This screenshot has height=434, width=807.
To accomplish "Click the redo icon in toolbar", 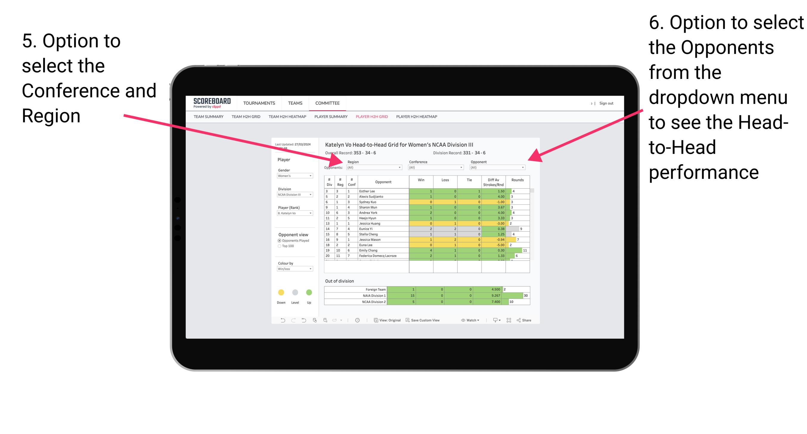I will point(292,321).
